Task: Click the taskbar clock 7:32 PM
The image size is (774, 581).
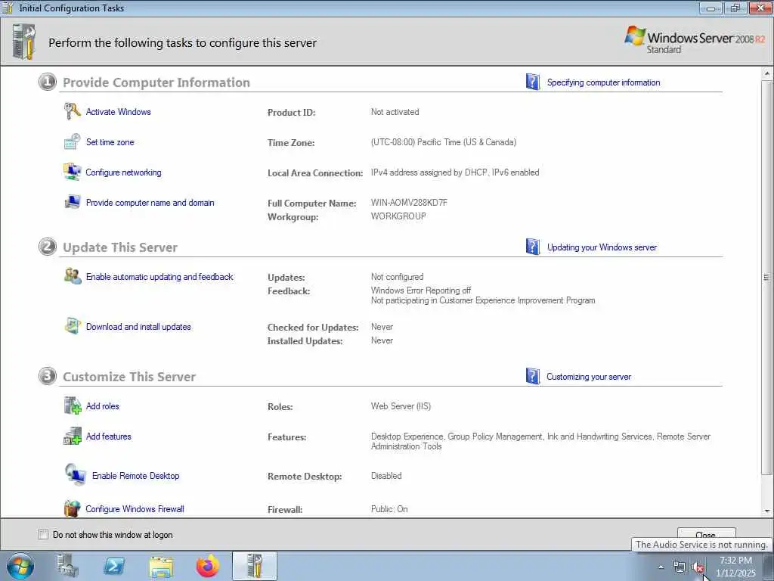Action: point(735,561)
